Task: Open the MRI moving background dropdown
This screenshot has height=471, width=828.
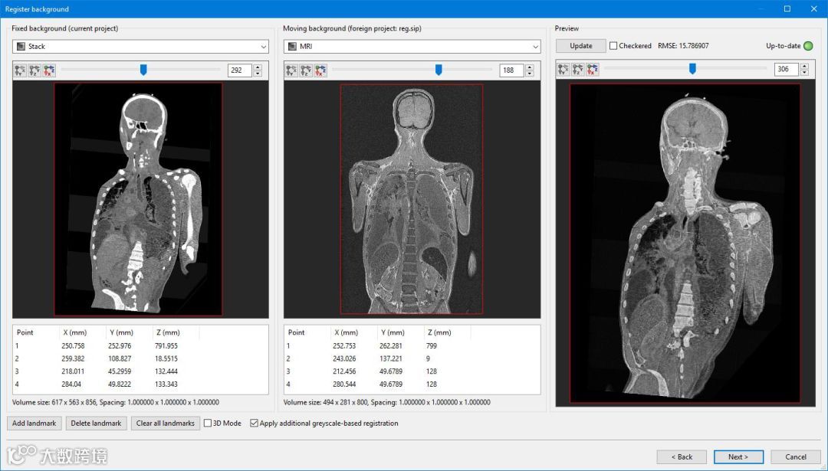Action: [412, 47]
